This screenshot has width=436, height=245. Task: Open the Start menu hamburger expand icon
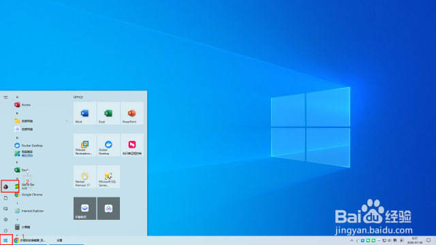pos(5,97)
